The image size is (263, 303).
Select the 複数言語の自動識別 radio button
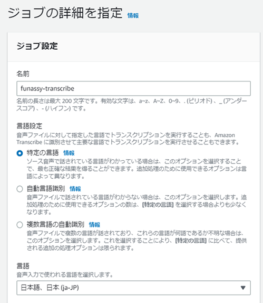pos(20,225)
